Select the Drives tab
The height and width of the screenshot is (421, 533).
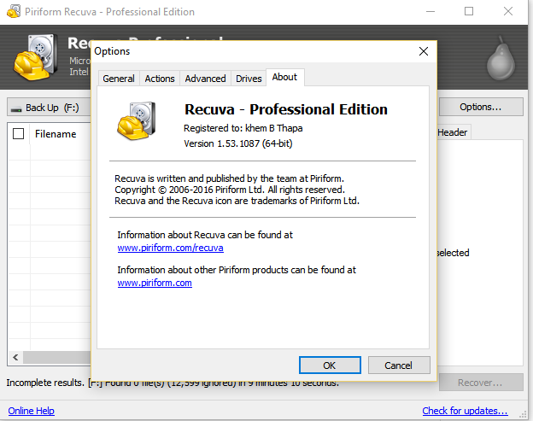point(249,79)
